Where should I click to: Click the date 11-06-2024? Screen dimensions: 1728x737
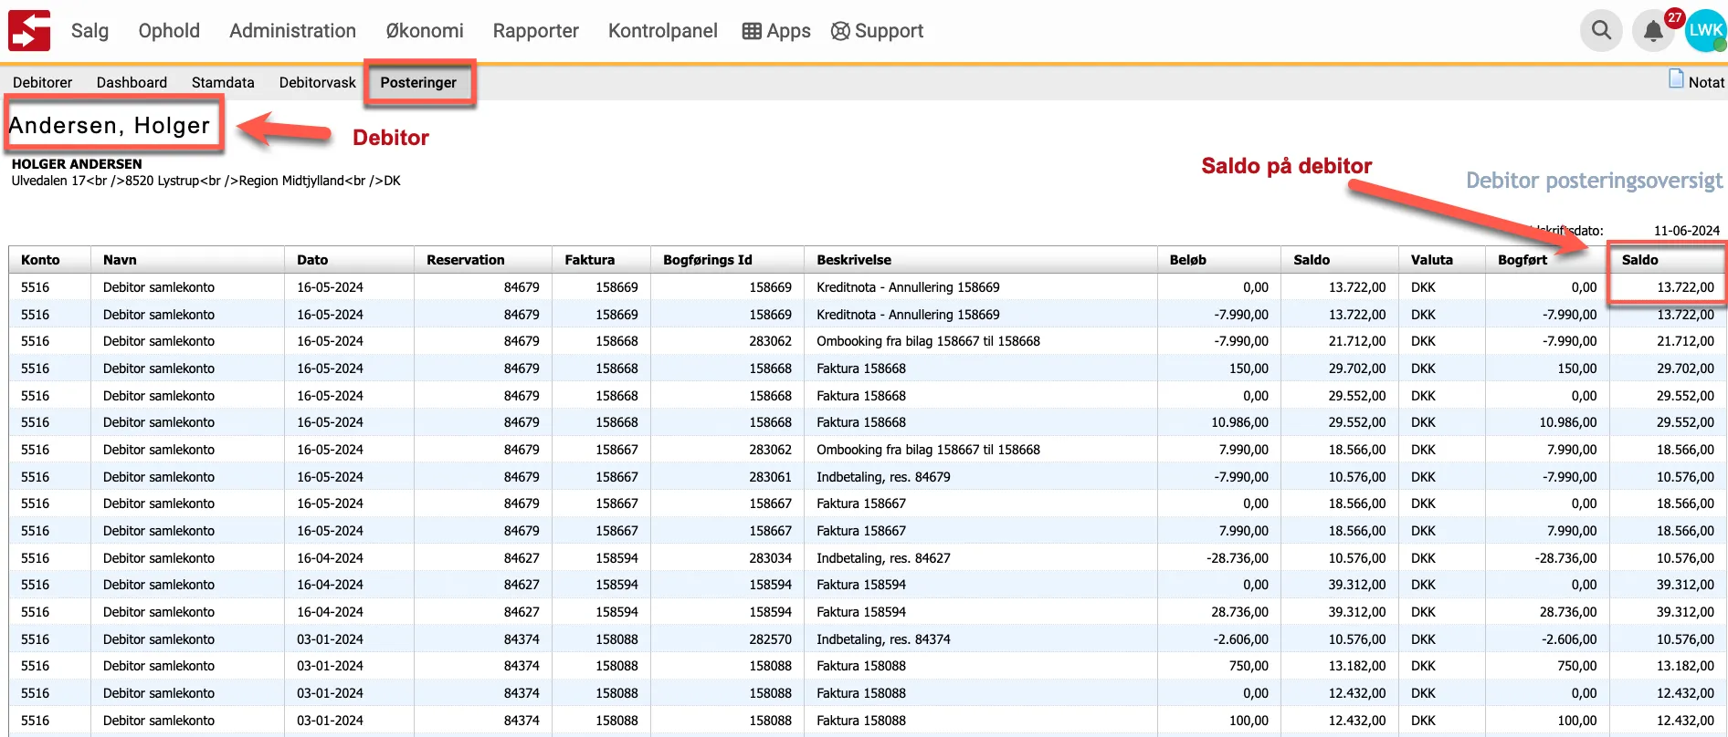pos(1686,231)
